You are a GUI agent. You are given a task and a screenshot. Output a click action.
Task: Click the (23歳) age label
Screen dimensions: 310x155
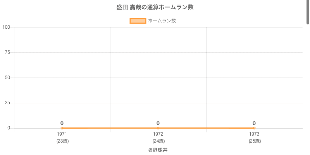click(x=62, y=141)
